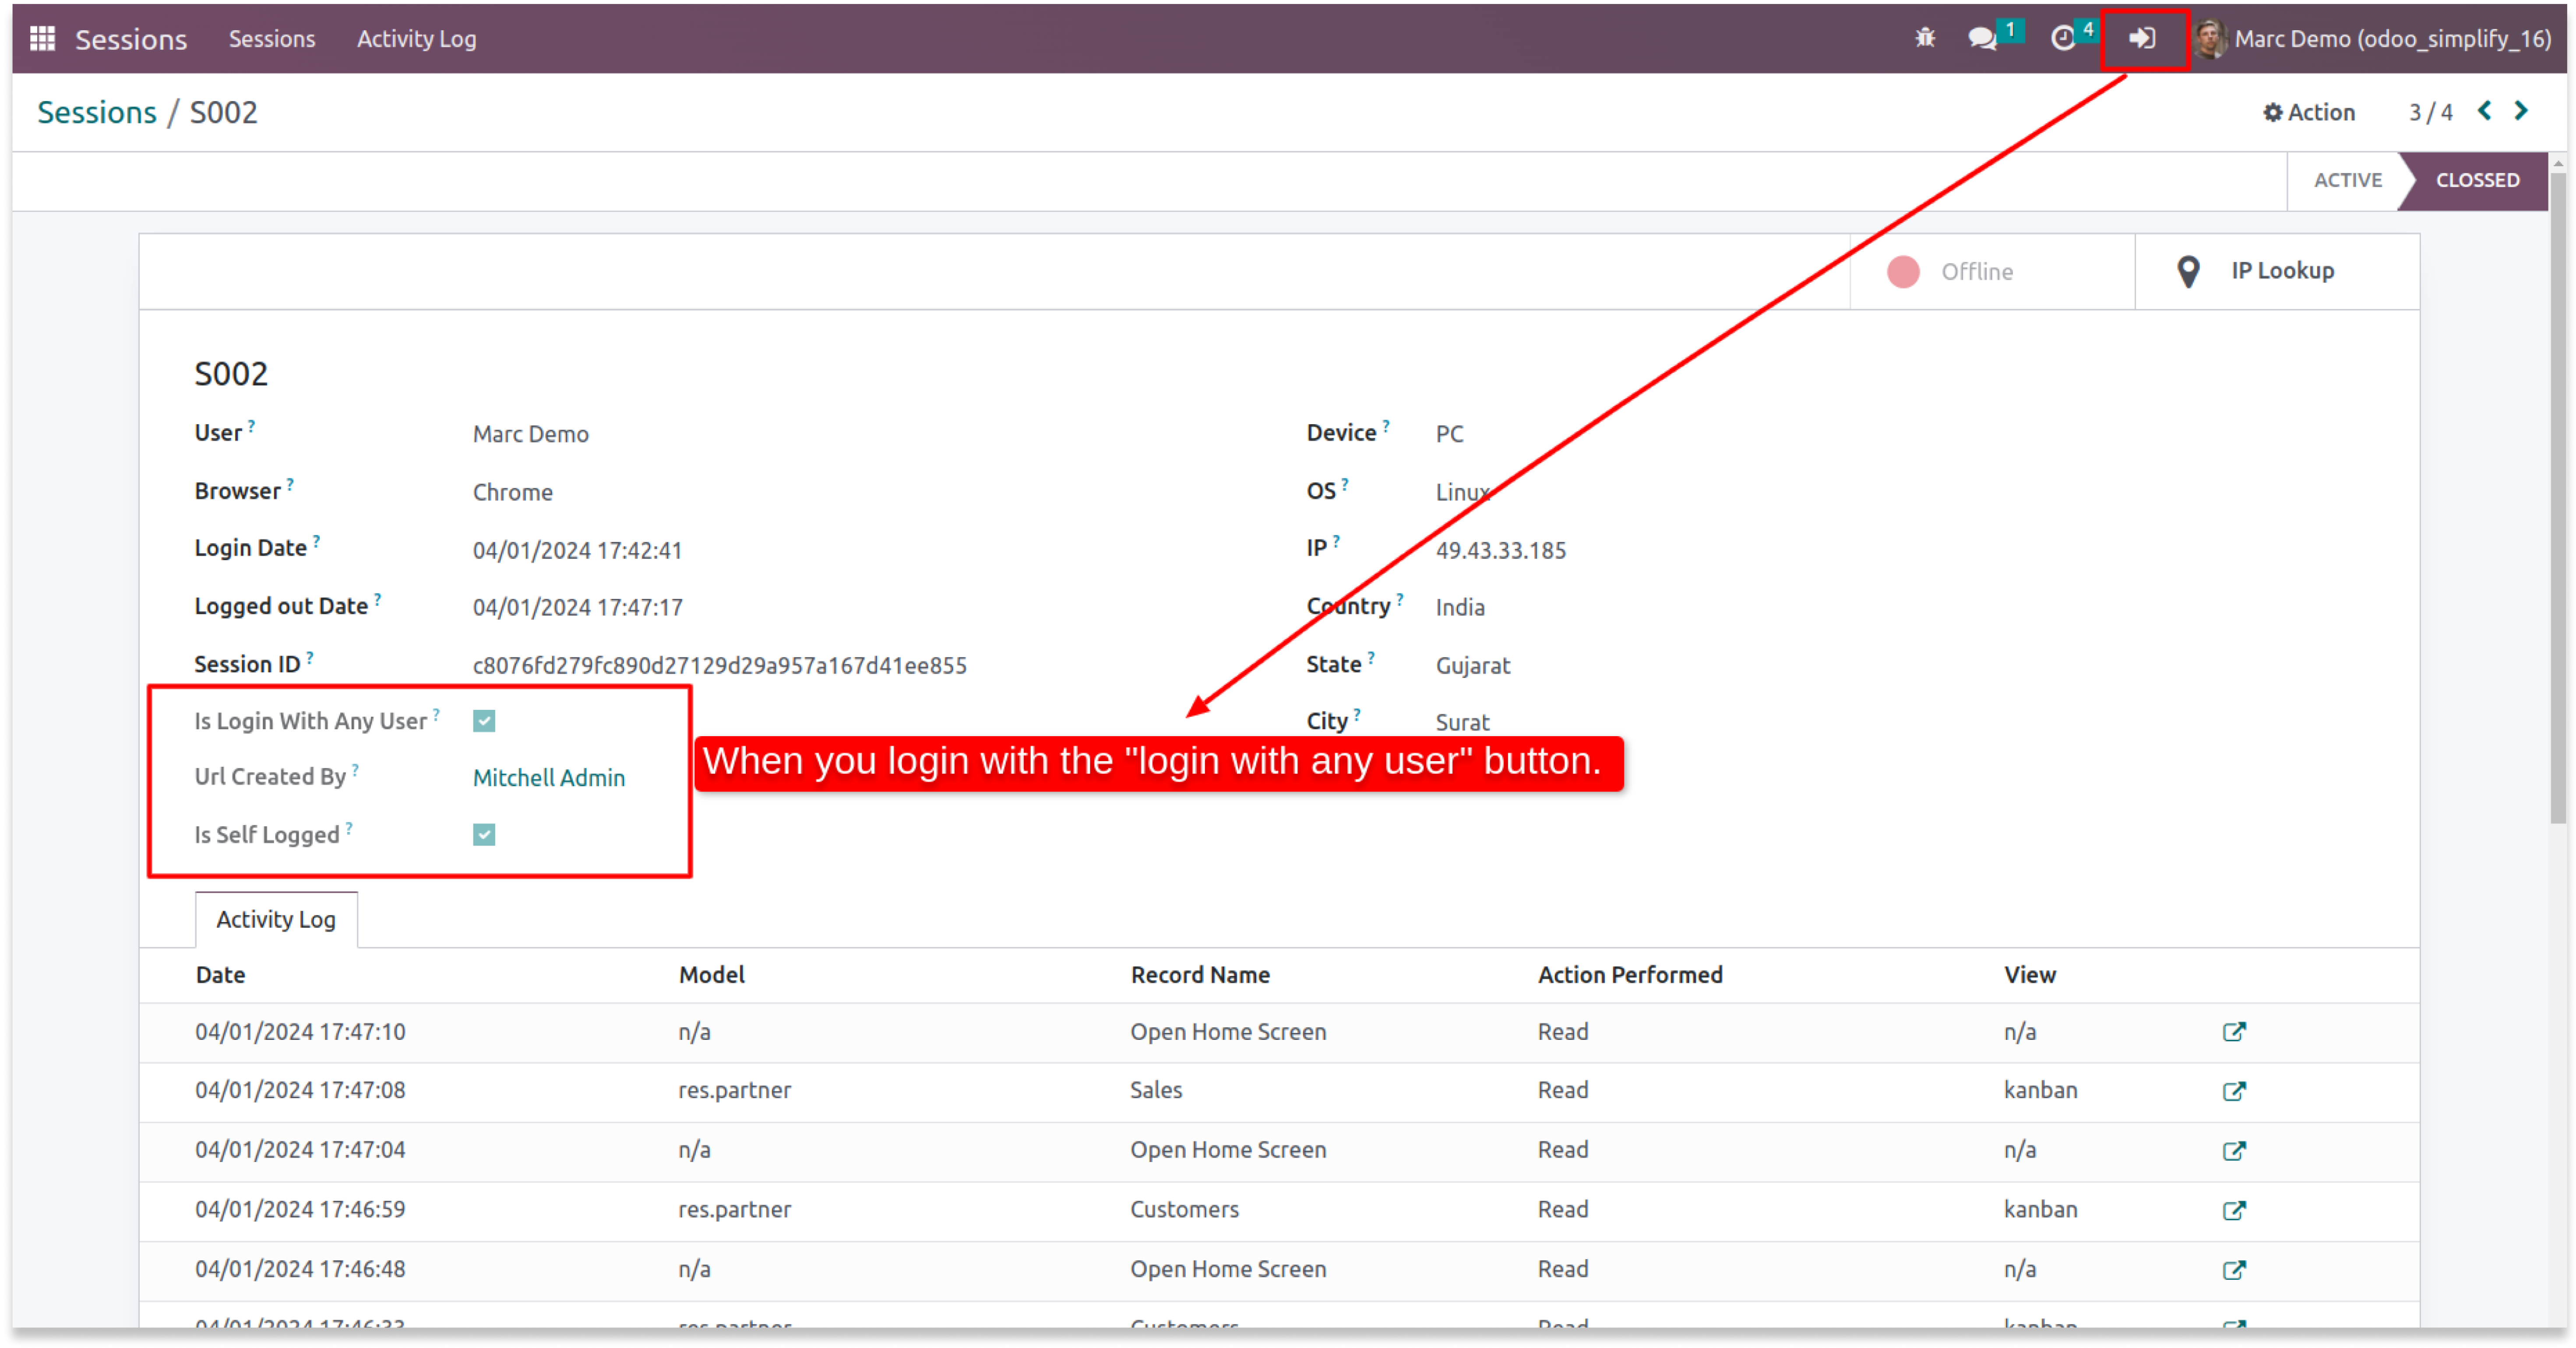The image size is (2576, 1348).
Task: Open record link for 17:46:59 row
Action: click(x=2233, y=1211)
